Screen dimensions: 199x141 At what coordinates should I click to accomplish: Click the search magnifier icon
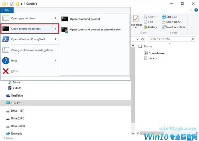(x=192, y=39)
